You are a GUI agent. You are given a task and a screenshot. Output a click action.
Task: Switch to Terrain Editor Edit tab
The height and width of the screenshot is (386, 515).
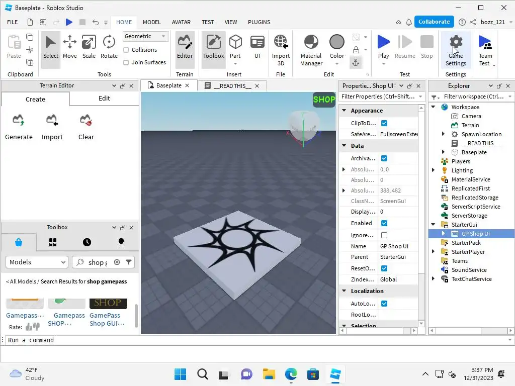[104, 99]
